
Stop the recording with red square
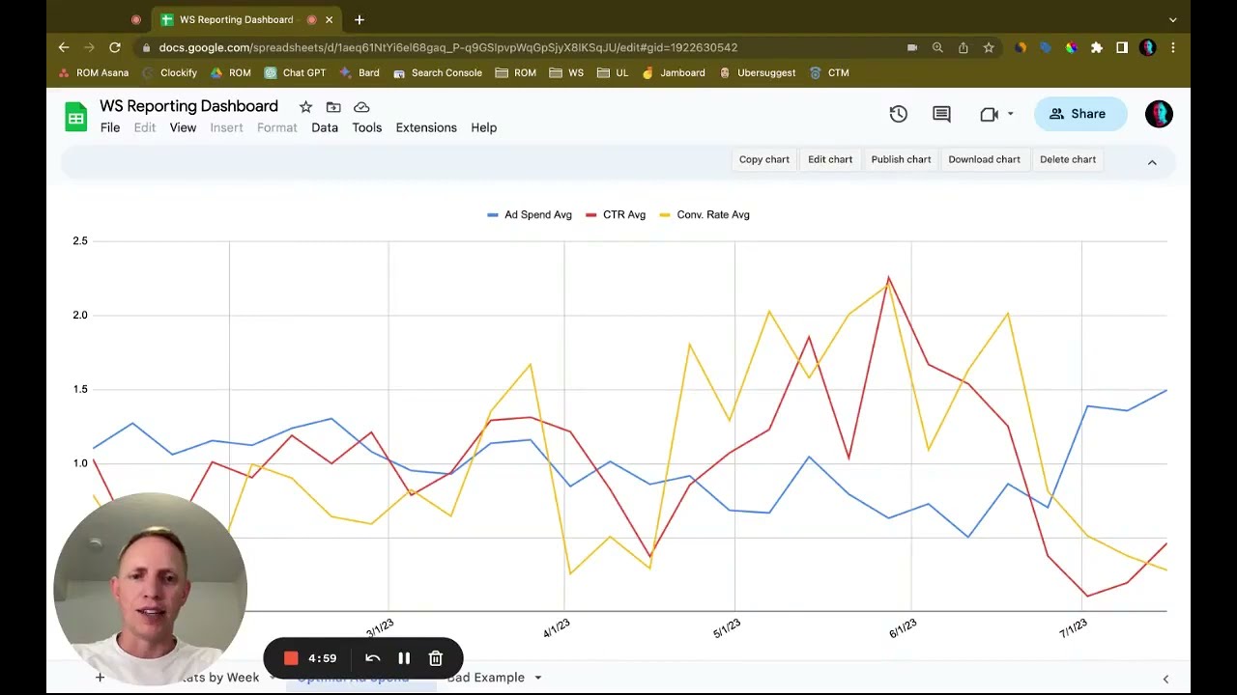tap(291, 658)
